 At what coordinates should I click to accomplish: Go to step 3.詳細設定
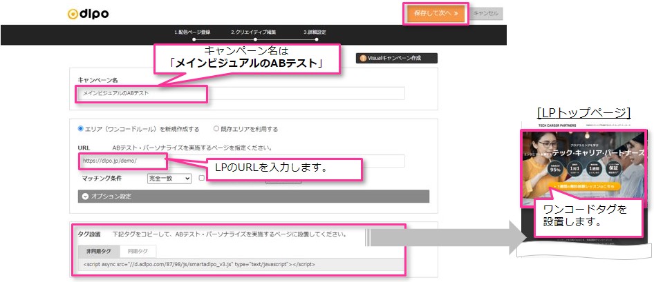[x=315, y=32]
